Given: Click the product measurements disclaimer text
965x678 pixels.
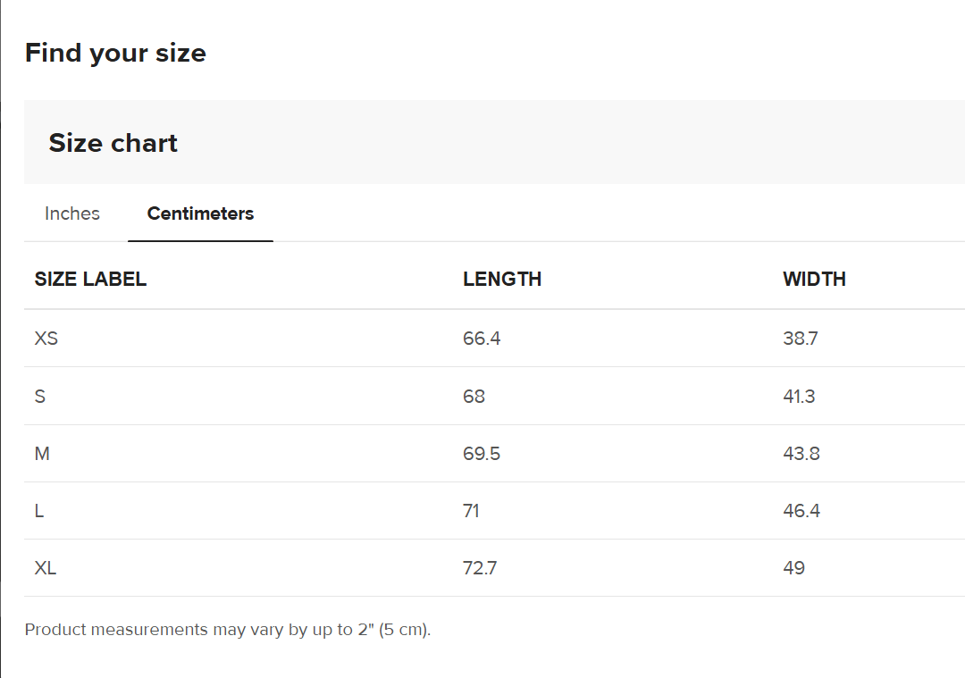Looking at the screenshot, I should click(228, 630).
